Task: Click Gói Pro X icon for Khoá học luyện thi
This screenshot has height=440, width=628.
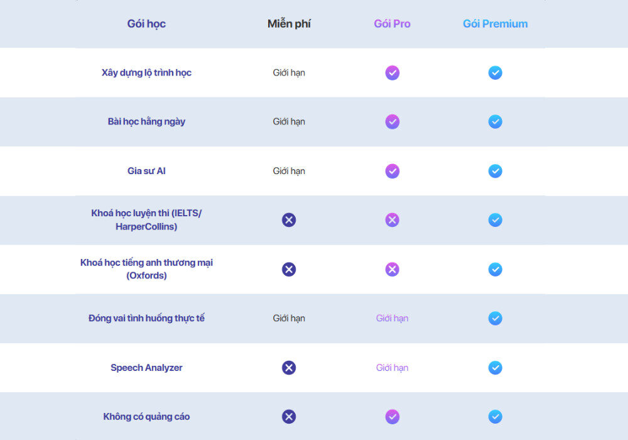Action: [392, 220]
